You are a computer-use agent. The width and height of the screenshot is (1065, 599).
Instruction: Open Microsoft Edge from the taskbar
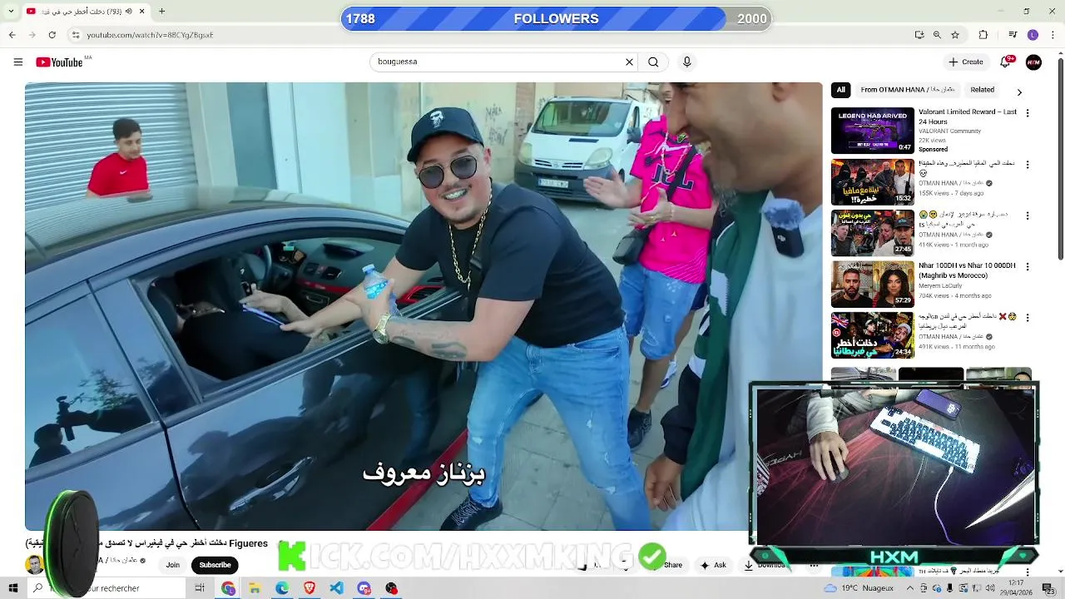point(282,588)
